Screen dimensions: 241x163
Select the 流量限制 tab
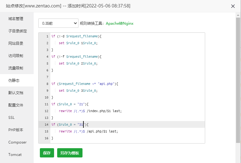point(16,68)
